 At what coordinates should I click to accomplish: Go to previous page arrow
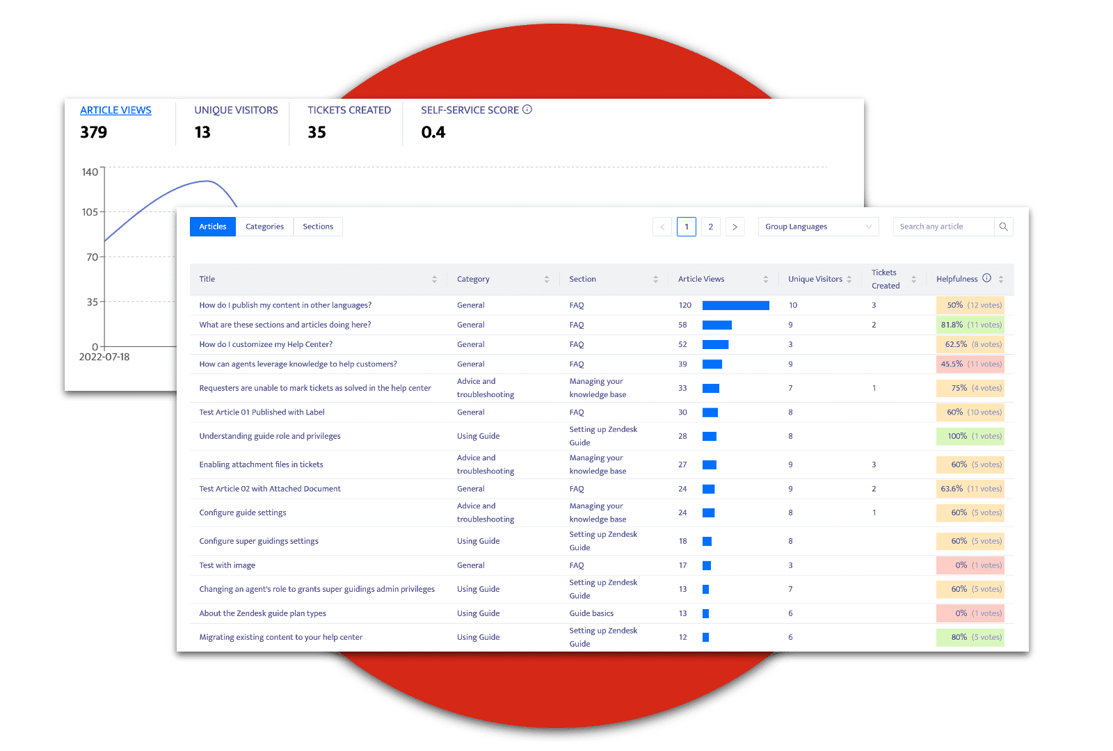tap(662, 227)
